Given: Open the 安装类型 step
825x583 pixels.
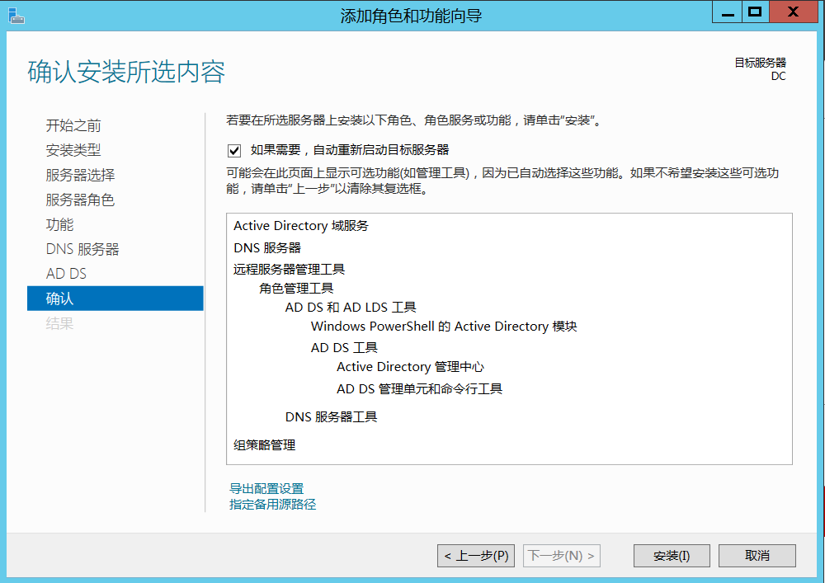Looking at the screenshot, I should coord(73,150).
